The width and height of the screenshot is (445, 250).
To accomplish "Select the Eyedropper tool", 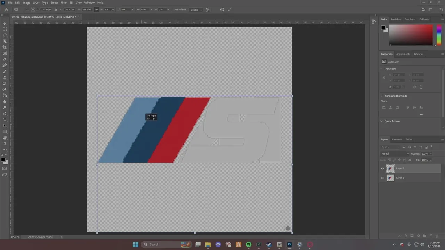I will pos(5,59).
